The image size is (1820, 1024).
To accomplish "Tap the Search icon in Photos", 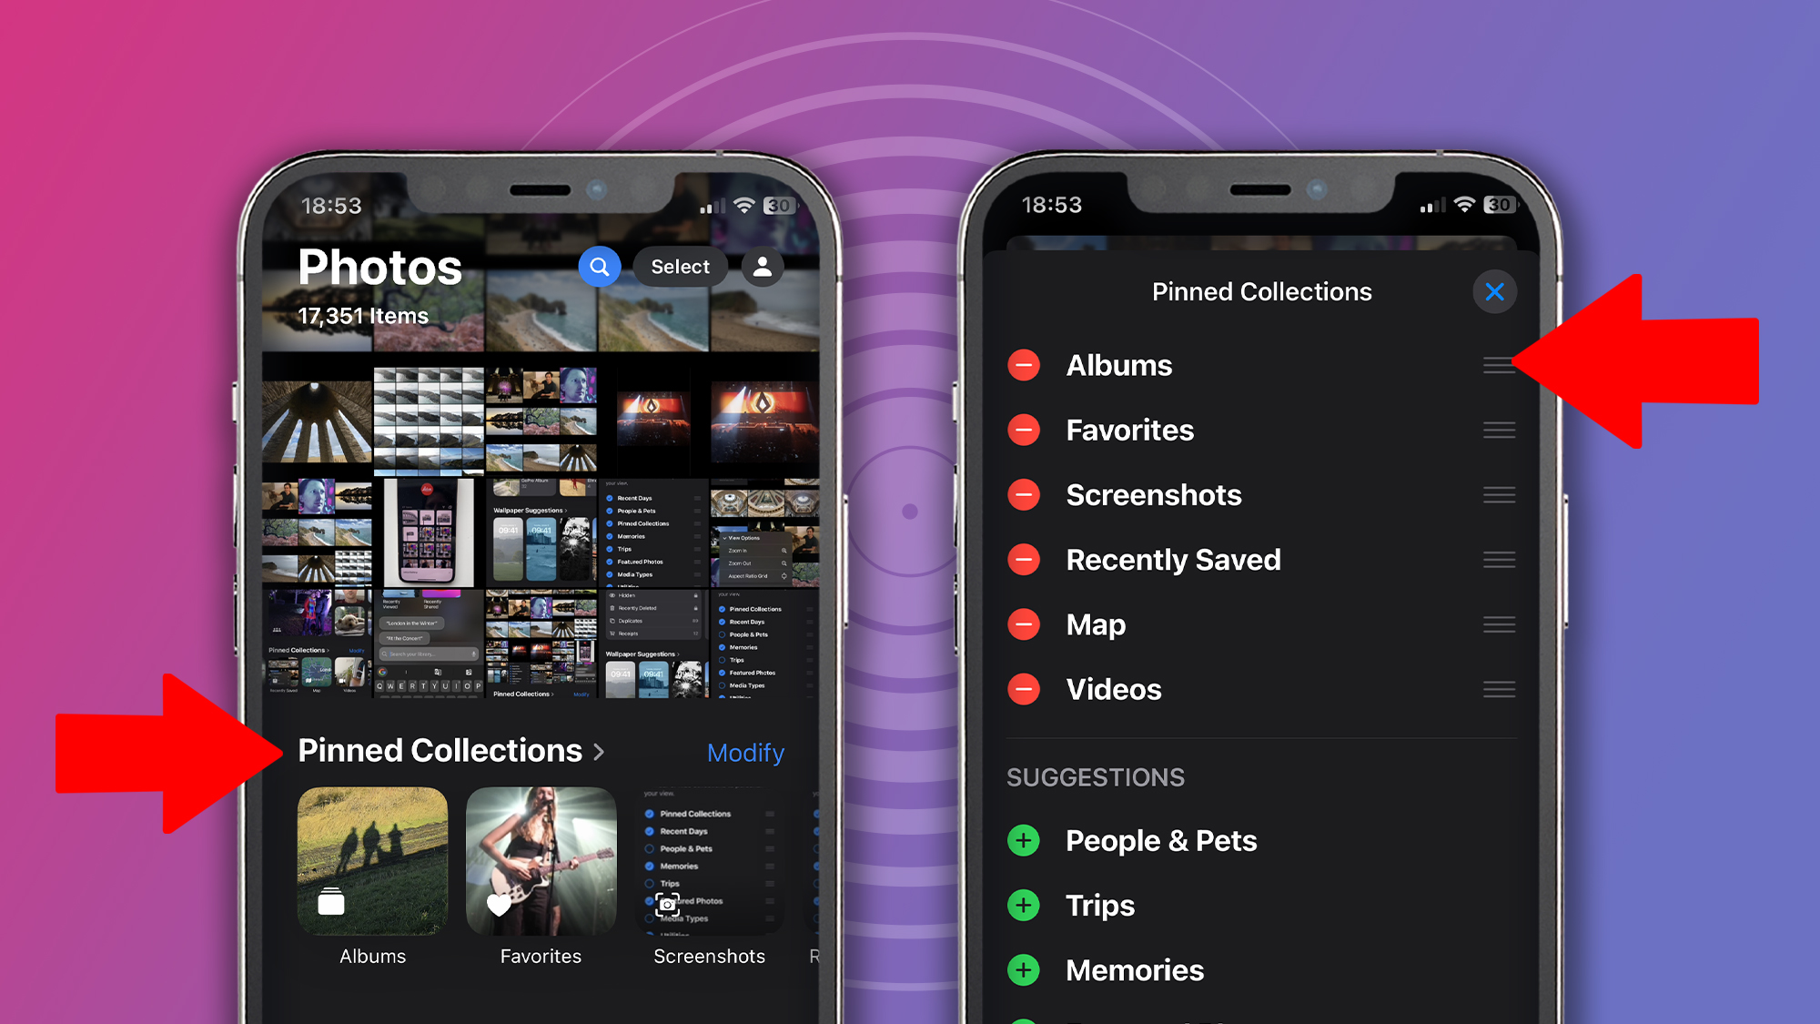I will coord(598,267).
